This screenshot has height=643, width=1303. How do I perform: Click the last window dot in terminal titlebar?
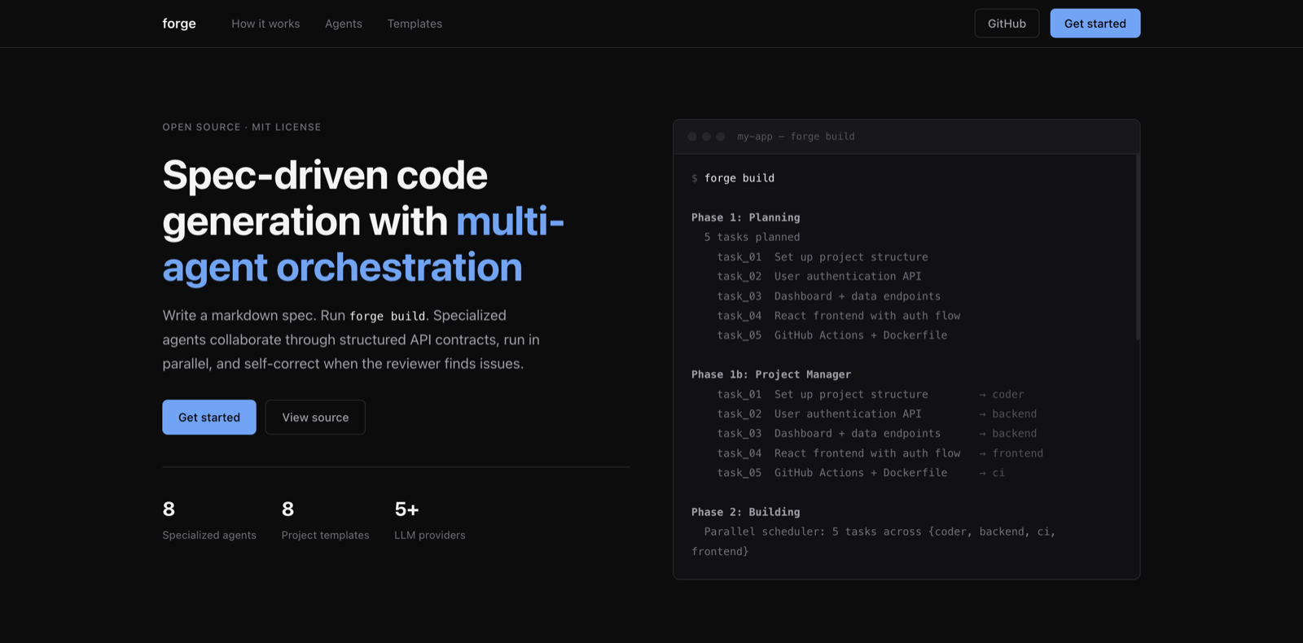pos(721,137)
